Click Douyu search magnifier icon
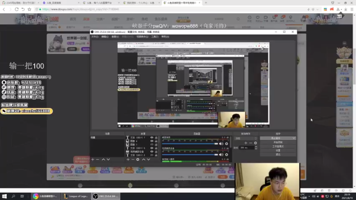The height and width of the screenshot is (200, 356). (238, 19)
